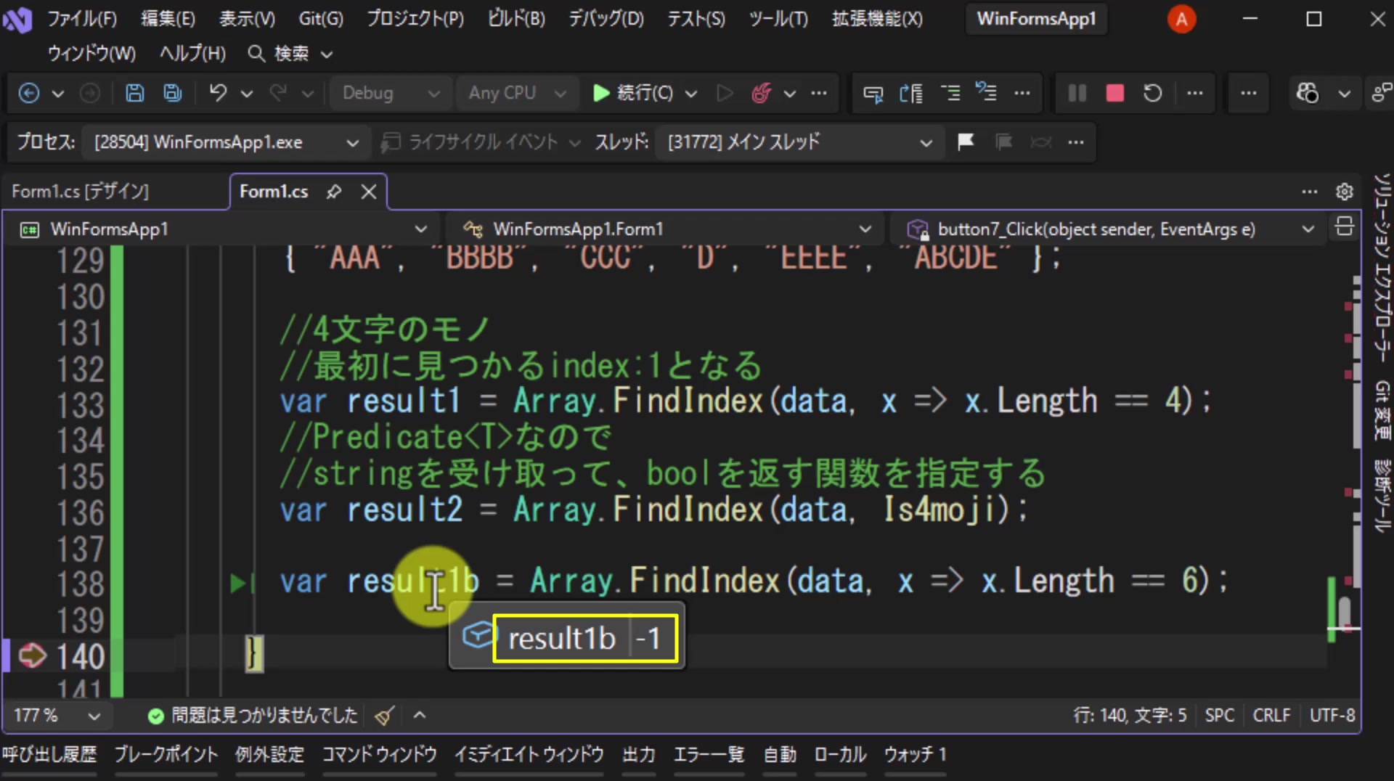Click the 検索 search box

290,54
